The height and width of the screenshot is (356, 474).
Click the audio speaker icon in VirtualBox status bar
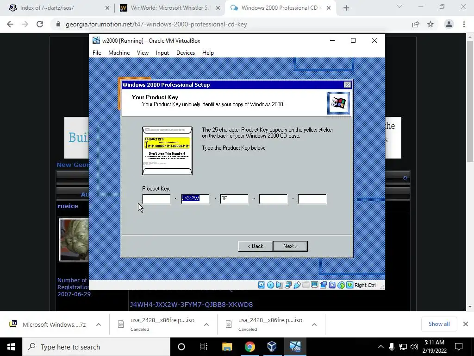[x=279, y=285]
